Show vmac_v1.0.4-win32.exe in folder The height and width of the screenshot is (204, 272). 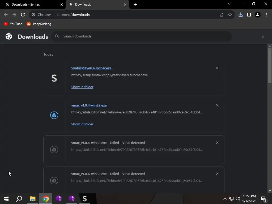[82, 124]
